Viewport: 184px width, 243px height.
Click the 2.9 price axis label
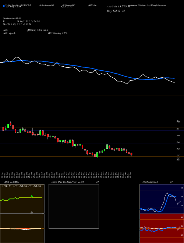178,129
